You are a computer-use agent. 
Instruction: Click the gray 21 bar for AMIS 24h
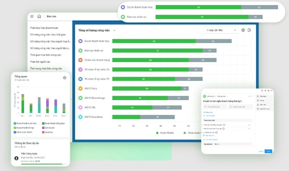167,107
